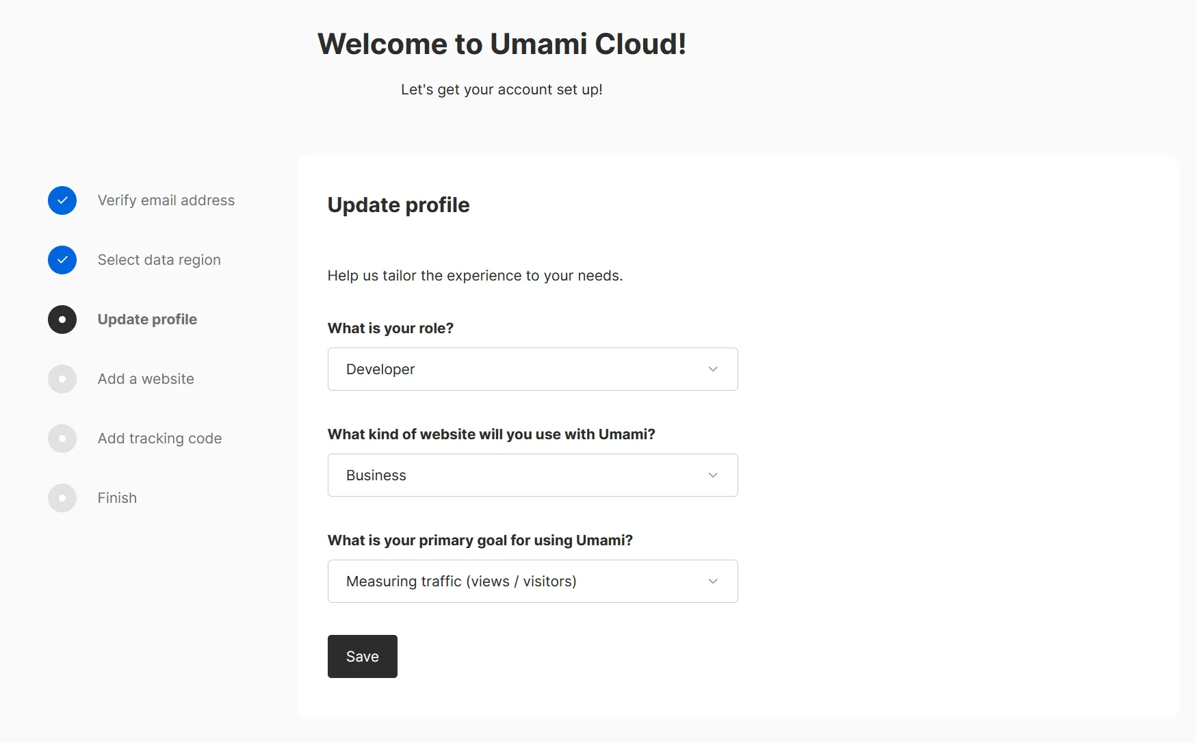Go to the Verify email address step
Image resolution: width=1196 pixels, height=743 pixels.
(166, 200)
